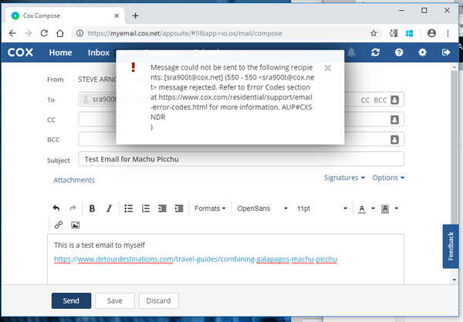Image resolution: width=463 pixels, height=322 pixels.
Task: Insert a numbered list
Action: point(146,208)
